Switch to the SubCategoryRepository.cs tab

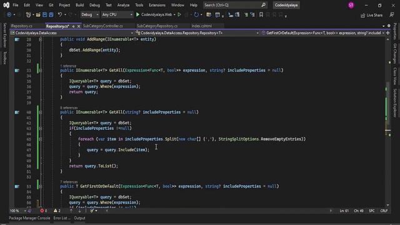coord(157,26)
